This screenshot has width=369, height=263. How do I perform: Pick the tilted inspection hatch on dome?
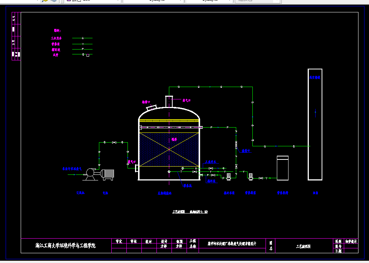[x=152, y=107]
